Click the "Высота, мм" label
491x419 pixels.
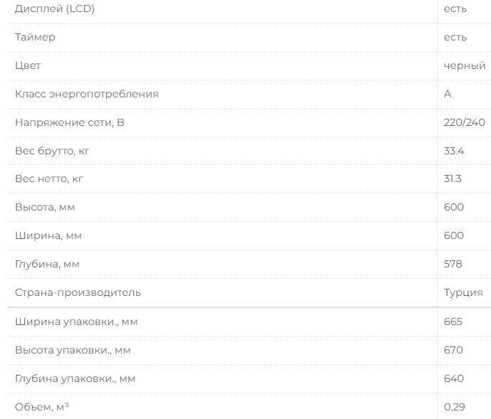click(x=45, y=207)
